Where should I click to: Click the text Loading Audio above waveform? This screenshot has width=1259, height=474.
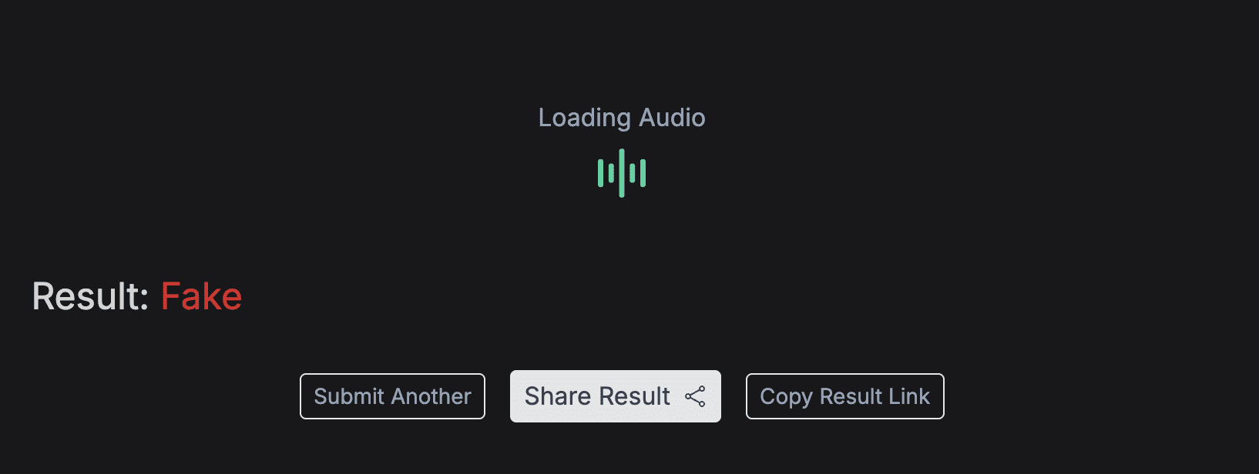[x=622, y=118]
